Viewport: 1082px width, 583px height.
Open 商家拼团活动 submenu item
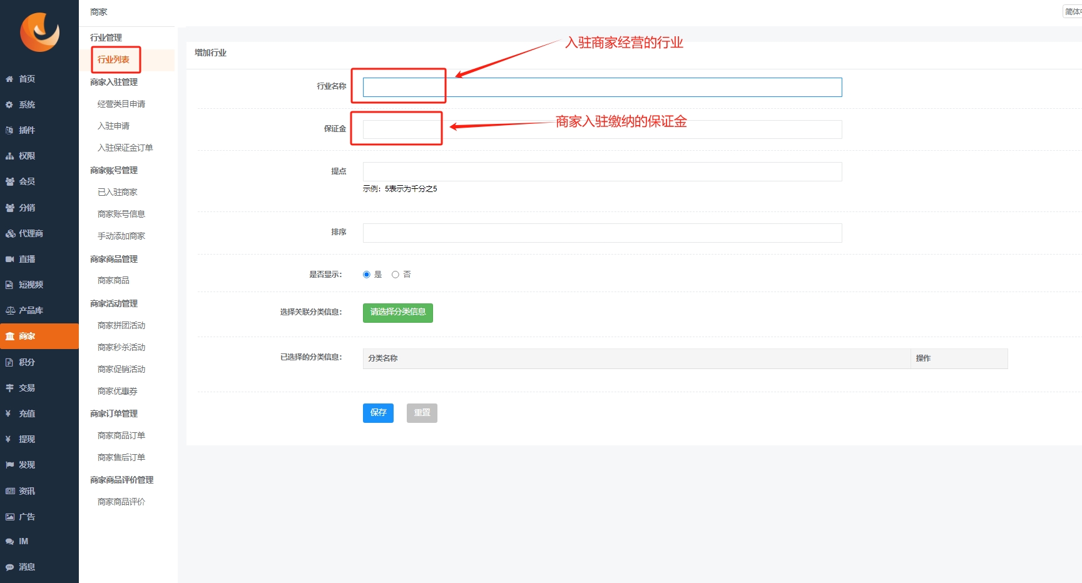pyautogui.click(x=121, y=325)
